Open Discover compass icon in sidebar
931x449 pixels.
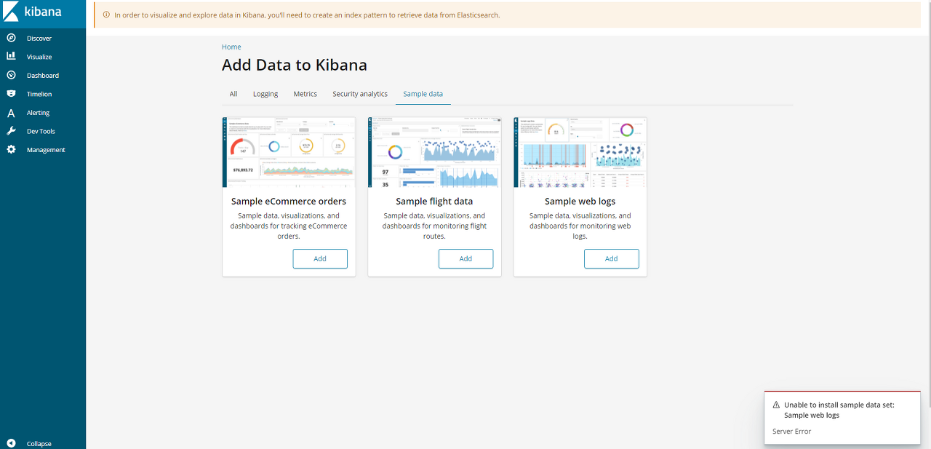11,38
